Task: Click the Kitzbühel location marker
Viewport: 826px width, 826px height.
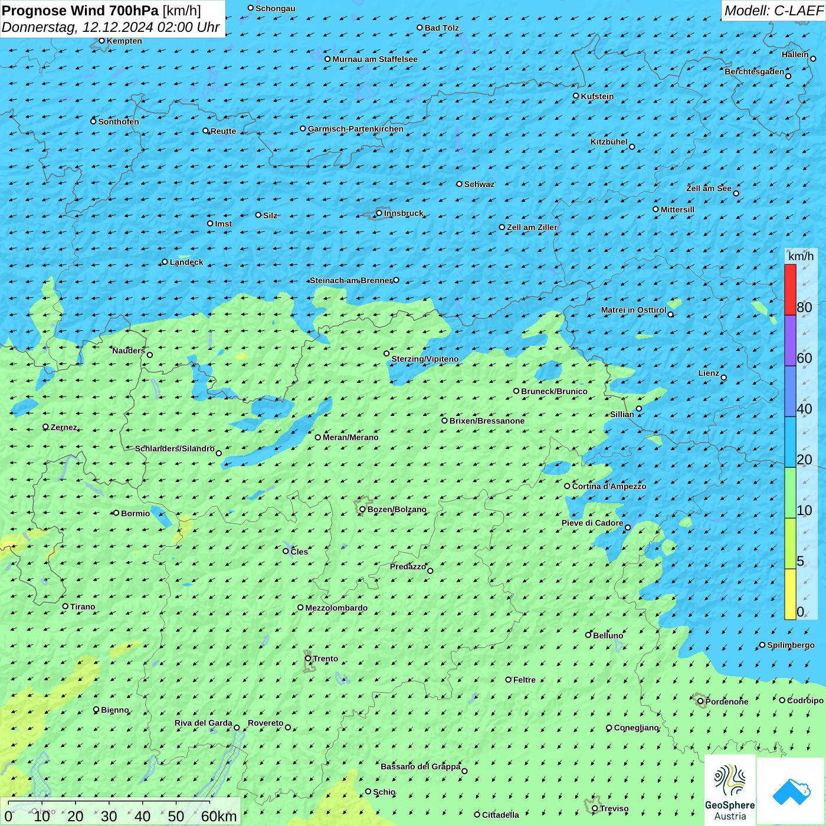Action: 632,147
